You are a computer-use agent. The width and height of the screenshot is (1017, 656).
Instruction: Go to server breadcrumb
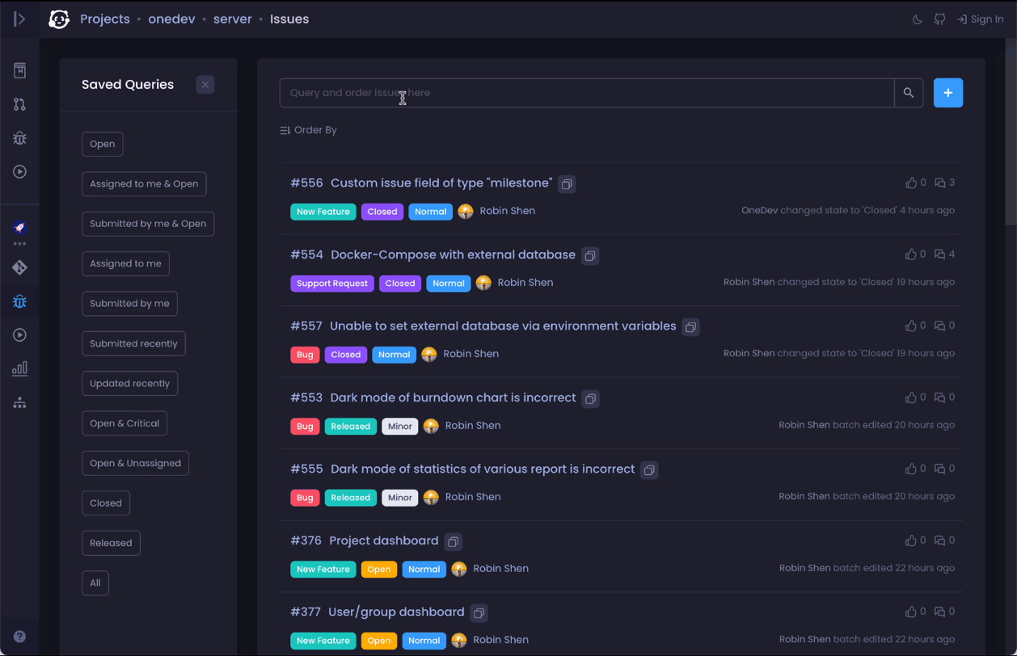coord(233,19)
